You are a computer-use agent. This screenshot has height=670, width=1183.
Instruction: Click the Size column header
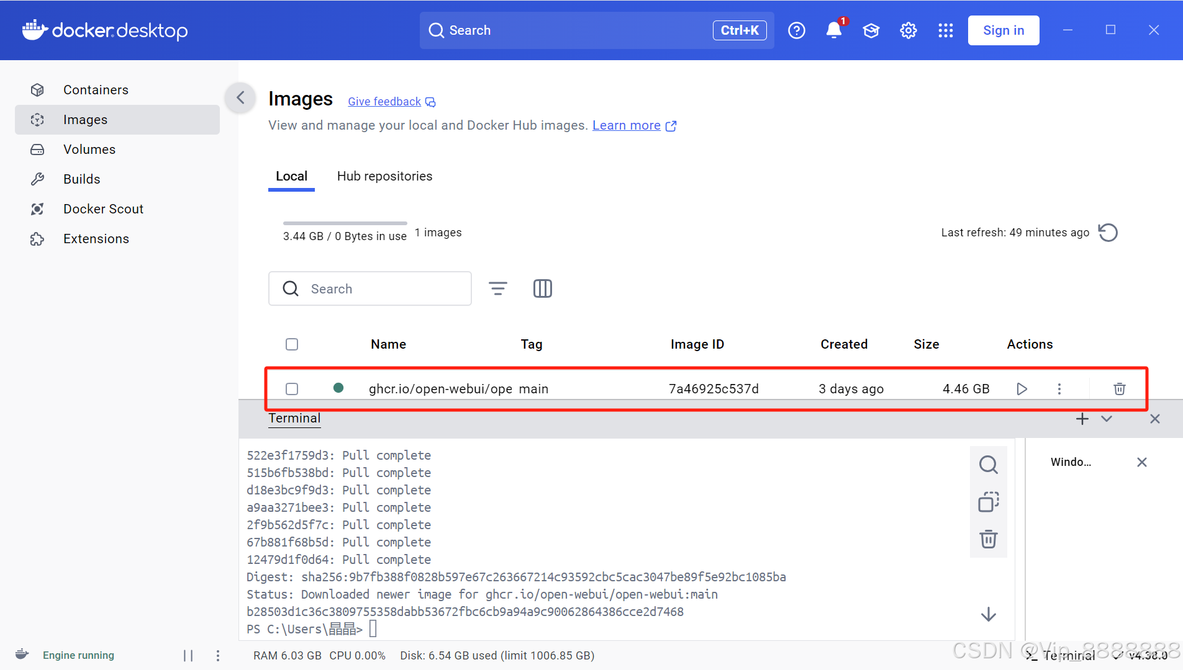point(927,344)
